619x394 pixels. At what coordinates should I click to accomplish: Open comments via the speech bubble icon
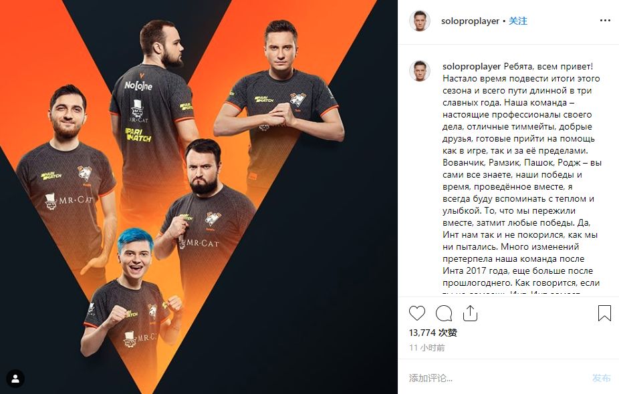444,313
